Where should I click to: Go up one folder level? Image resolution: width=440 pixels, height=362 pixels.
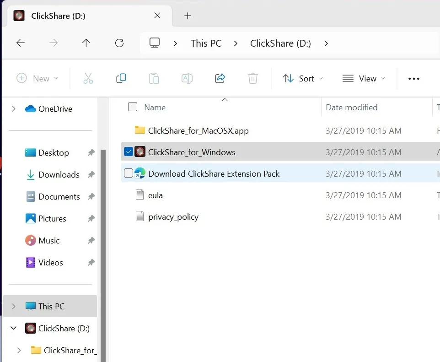pyautogui.click(x=86, y=43)
